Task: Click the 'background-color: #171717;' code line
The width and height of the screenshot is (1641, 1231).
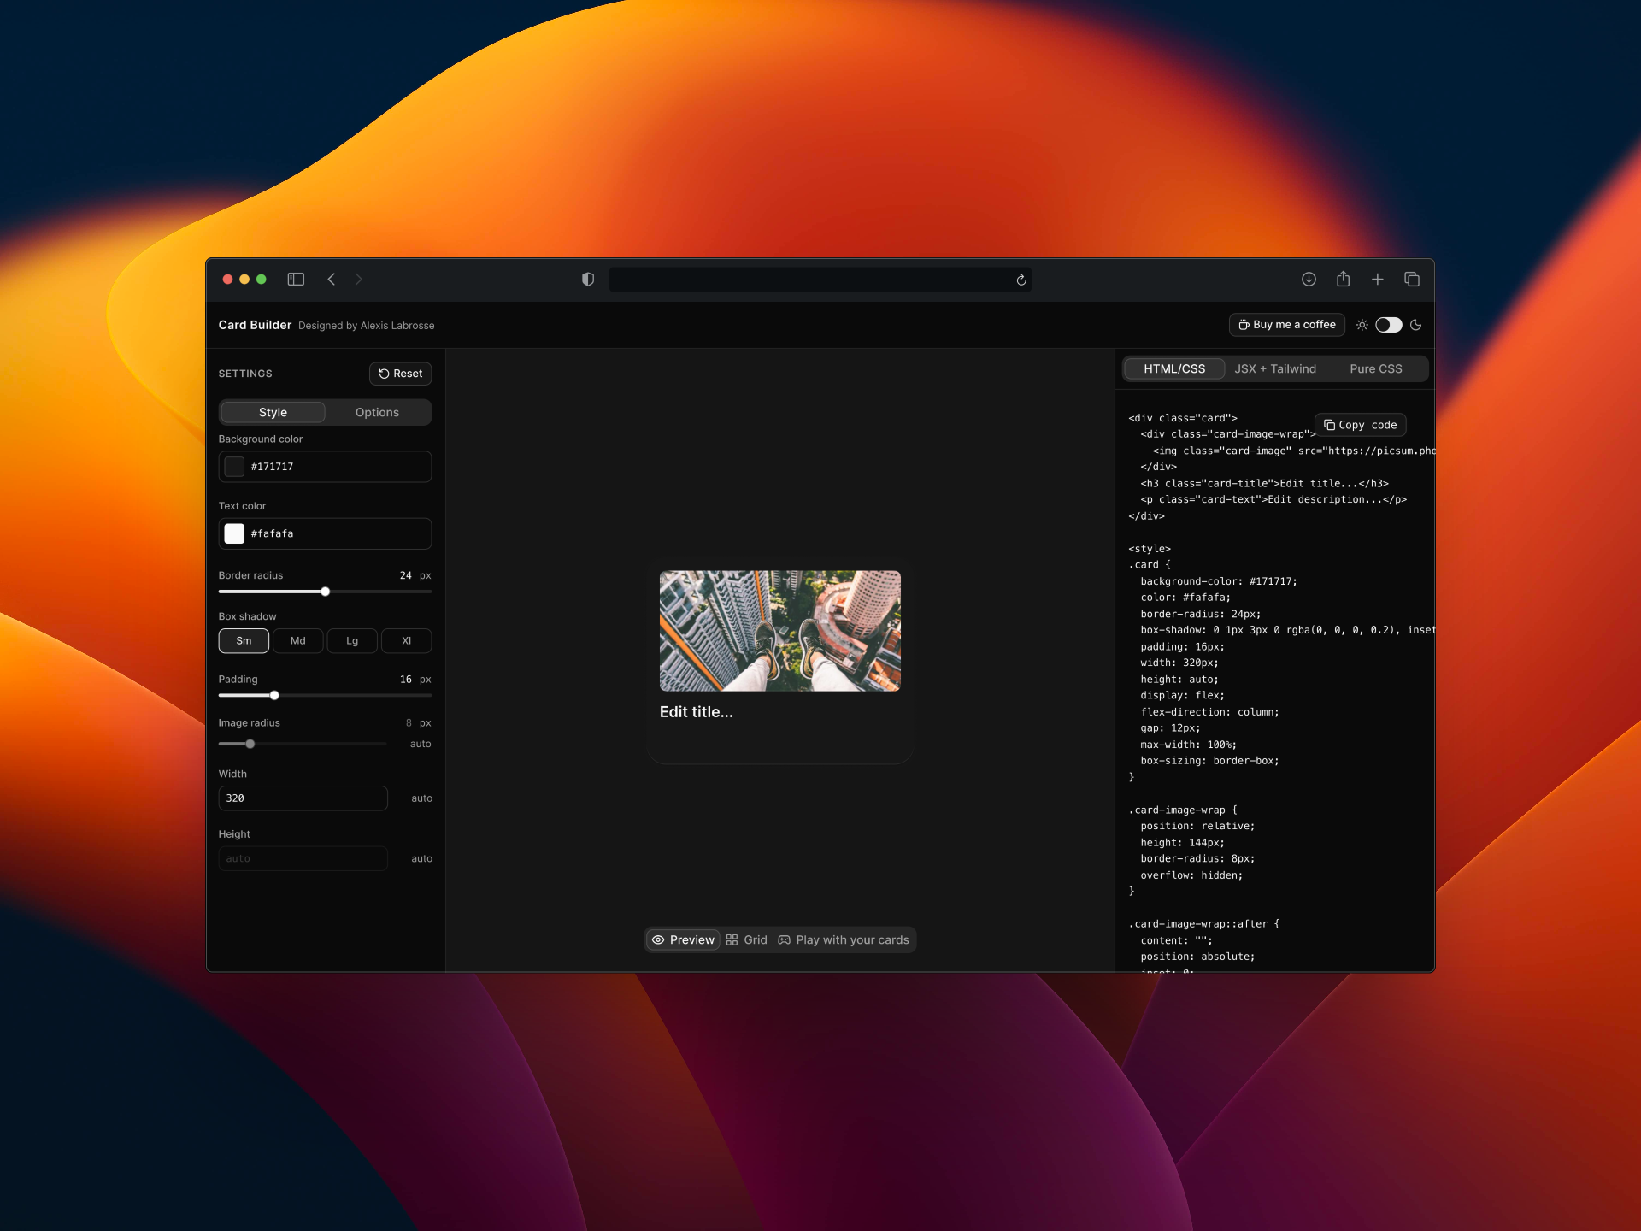Action: coord(1219,582)
